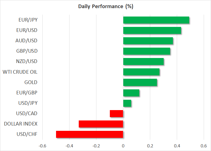The width and height of the screenshot is (211, 151).
Task: Click the 0.4 axis tick label
Action: coord(177,146)
